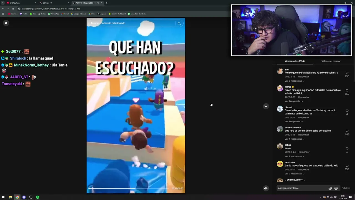Open enanito de boca's profile avatar

click(280, 129)
